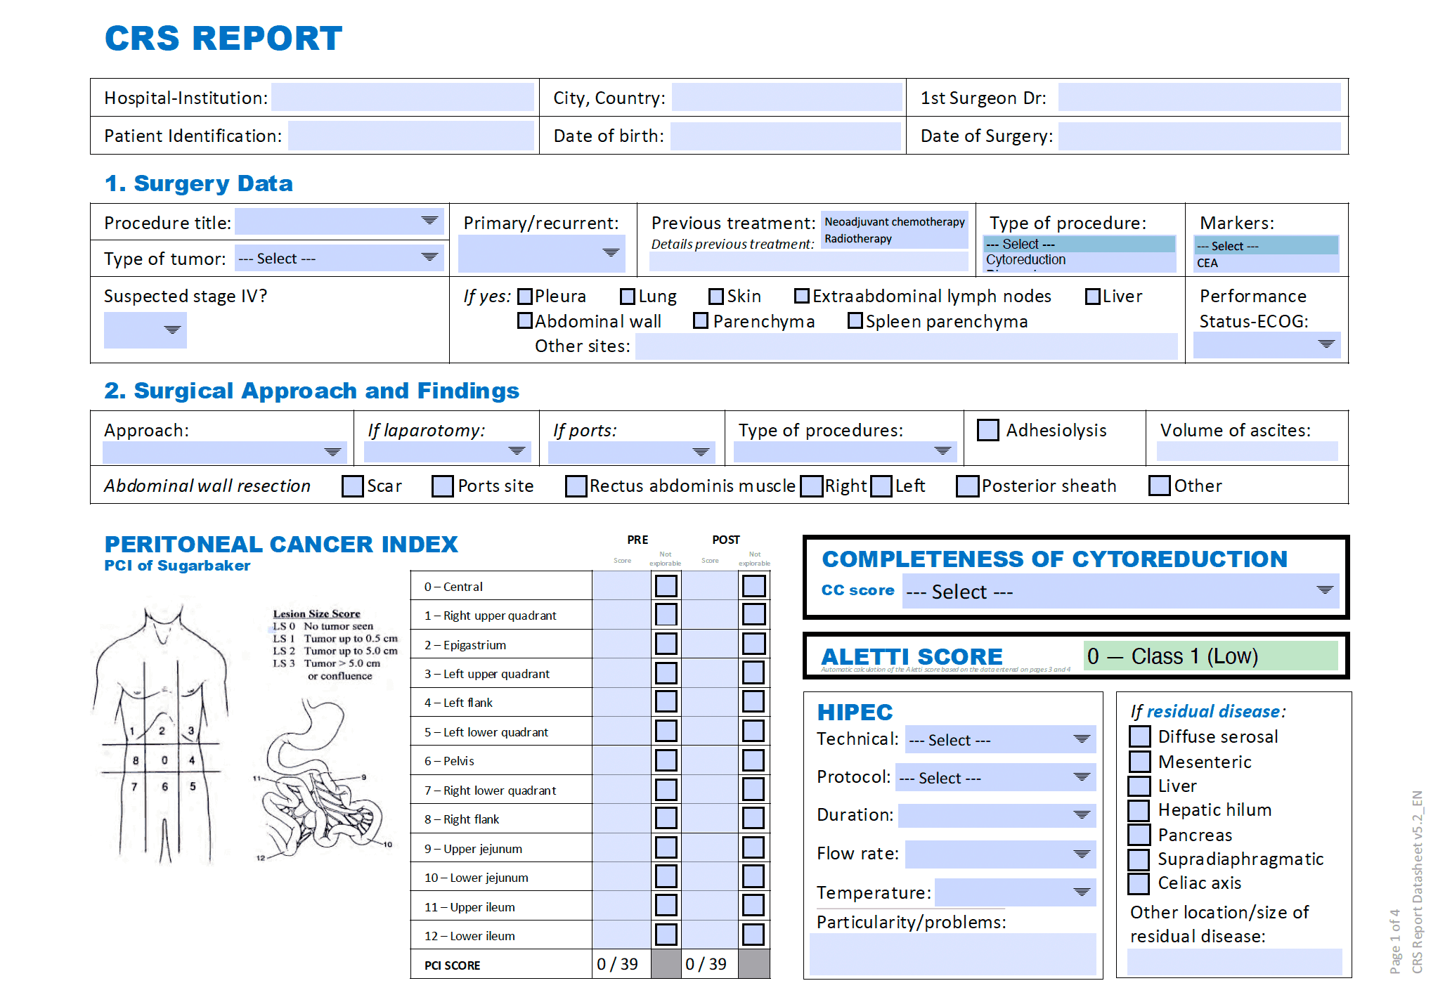Check PRE not explorable for 0 – Central
Viewport: 1438px width, 995px height.
666,586
